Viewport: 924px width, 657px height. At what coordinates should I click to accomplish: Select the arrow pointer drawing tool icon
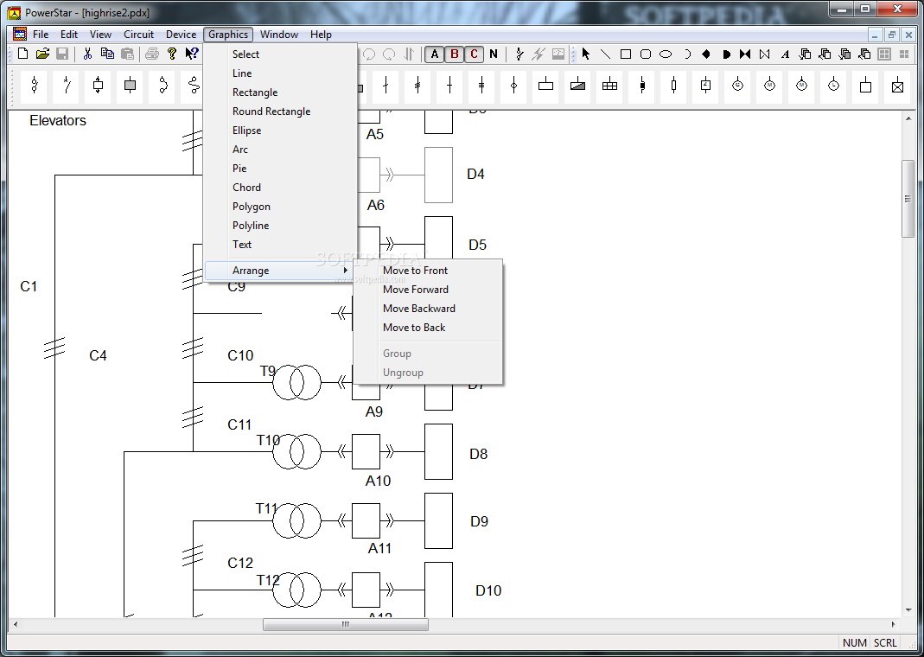[586, 54]
